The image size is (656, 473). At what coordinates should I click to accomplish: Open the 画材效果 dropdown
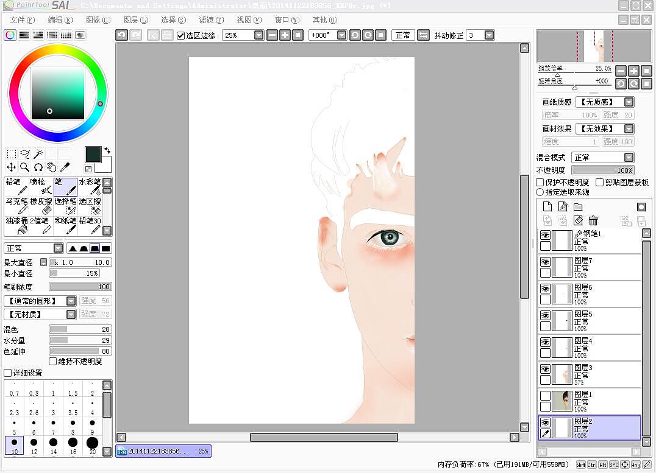click(x=629, y=128)
